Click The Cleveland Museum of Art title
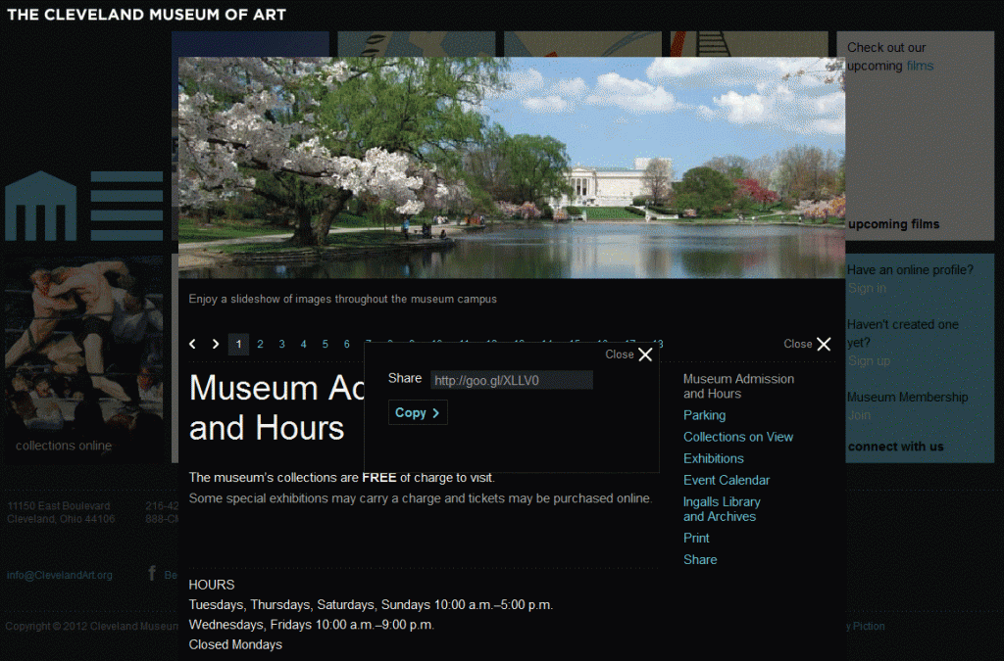 [147, 15]
